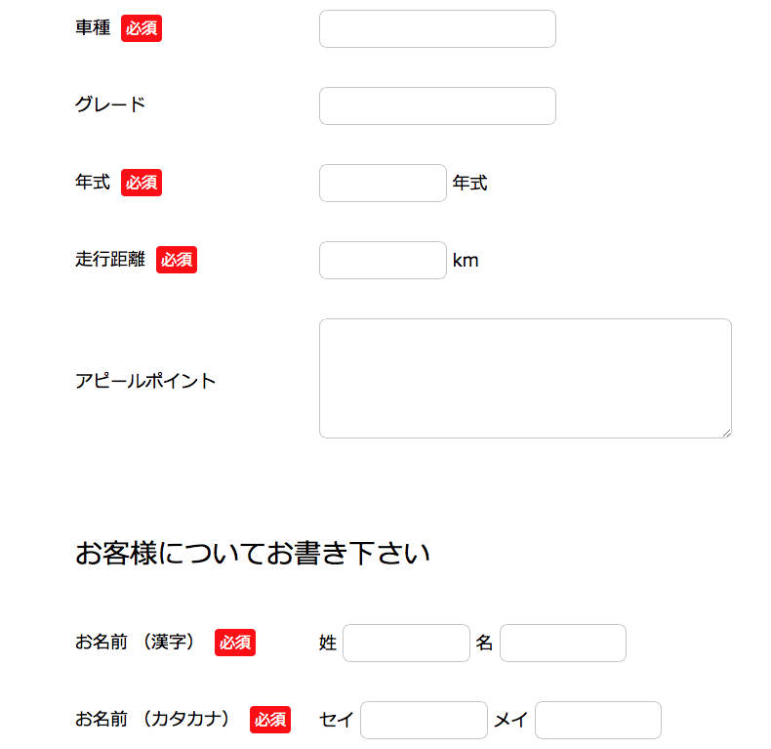Click the 必須 badge beside 走行距離
This screenshot has width=771, height=749.
177,260
